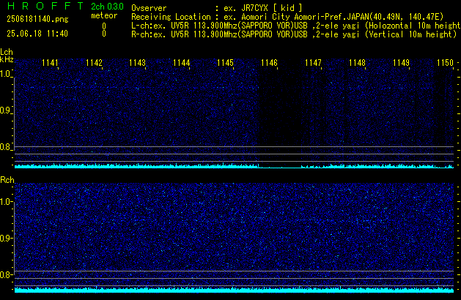Click time marker 1147
461x300 pixels.
(313, 63)
